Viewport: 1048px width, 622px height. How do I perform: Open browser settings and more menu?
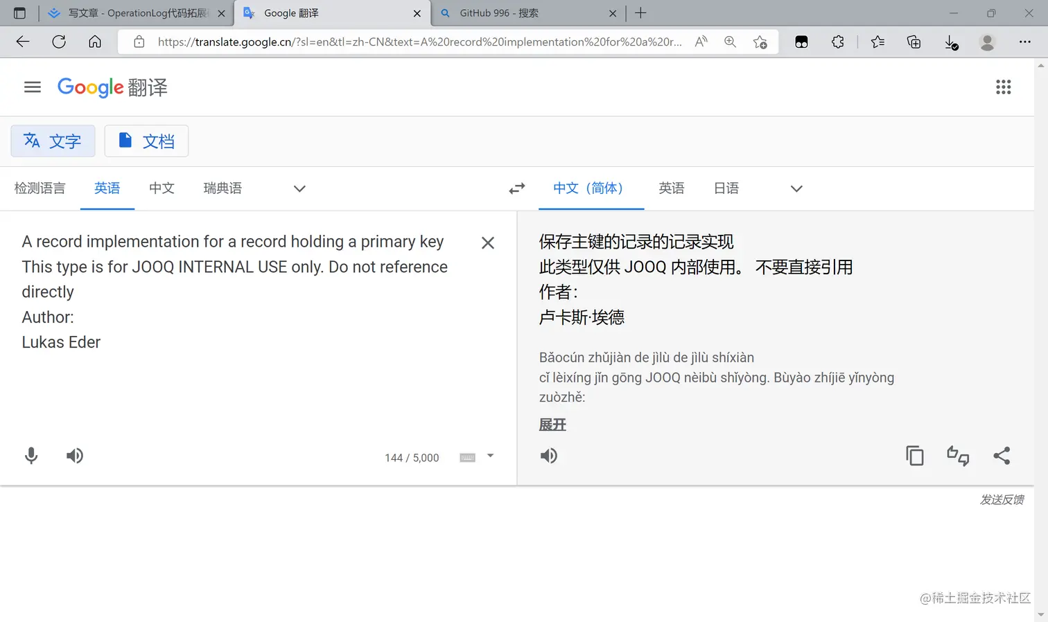pos(1025,42)
